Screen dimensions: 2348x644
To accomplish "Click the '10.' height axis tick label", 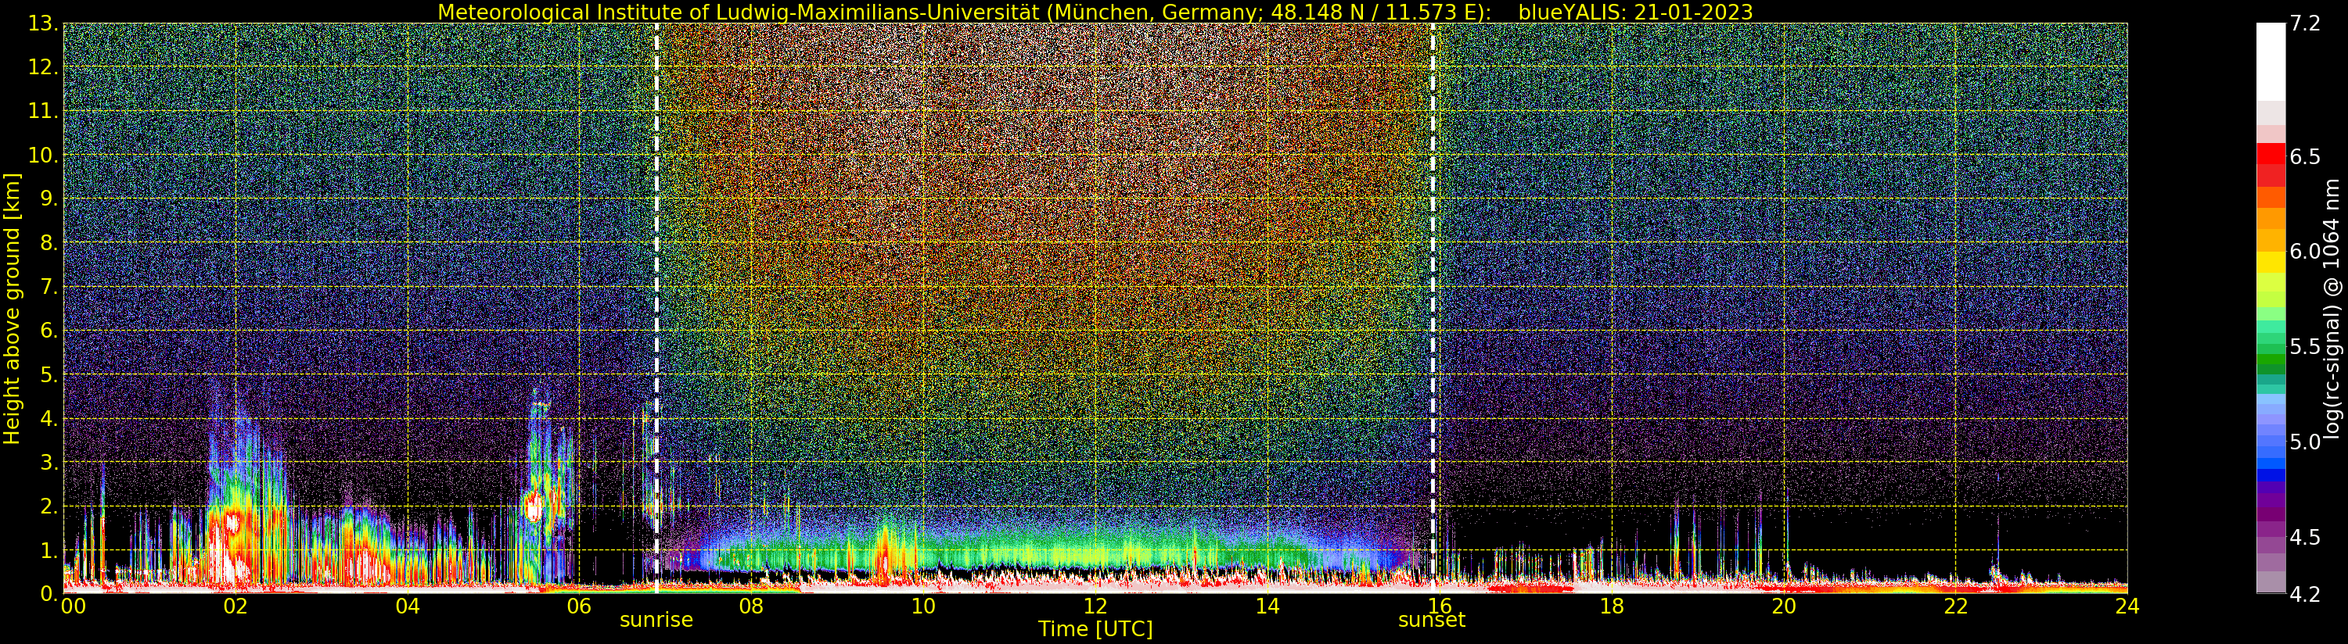I will pyautogui.click(x=43, y=155).
